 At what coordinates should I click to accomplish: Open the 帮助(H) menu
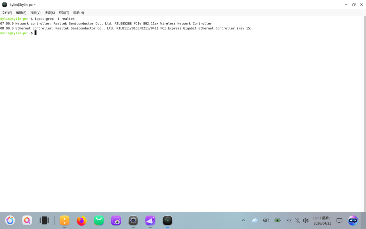tap(78, 13)
